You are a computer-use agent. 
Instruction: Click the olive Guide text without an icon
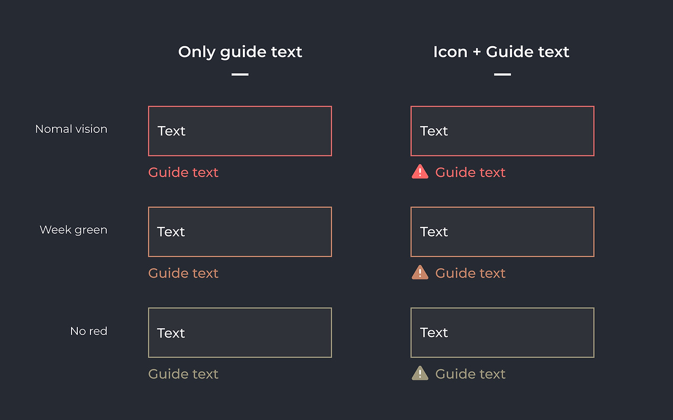[x=183, y=374]
